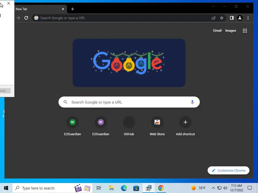Open the purple E2Guardian shortcut
The width and height of the screenshot is (258, 193).
pos(101,126)
